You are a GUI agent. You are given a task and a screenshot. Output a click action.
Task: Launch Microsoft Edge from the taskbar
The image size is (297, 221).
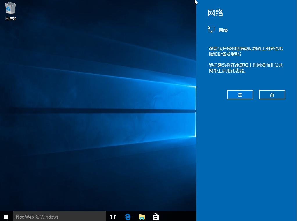pos(127,217)
